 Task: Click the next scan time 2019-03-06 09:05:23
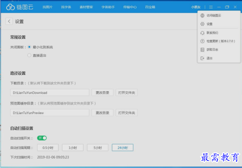point(53,157)
